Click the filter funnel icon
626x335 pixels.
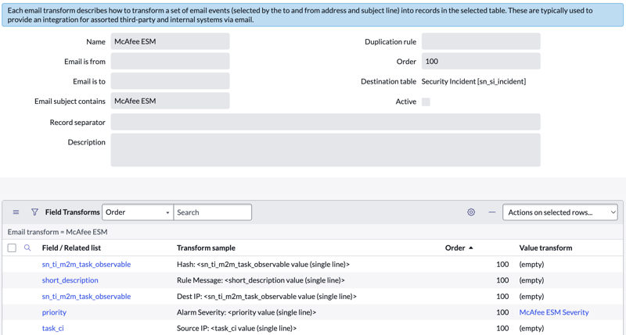(34, 212)
